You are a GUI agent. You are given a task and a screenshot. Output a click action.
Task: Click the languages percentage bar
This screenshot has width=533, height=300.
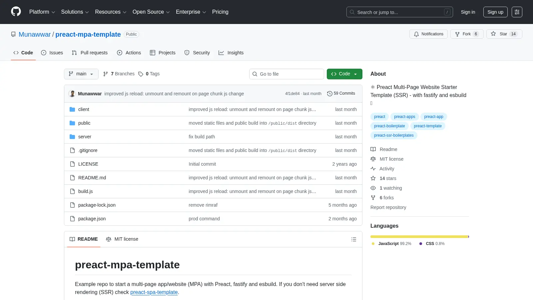pos(420,237)
